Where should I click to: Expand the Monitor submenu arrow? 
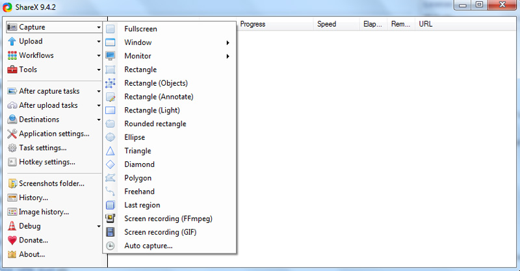tap(227, 57)
